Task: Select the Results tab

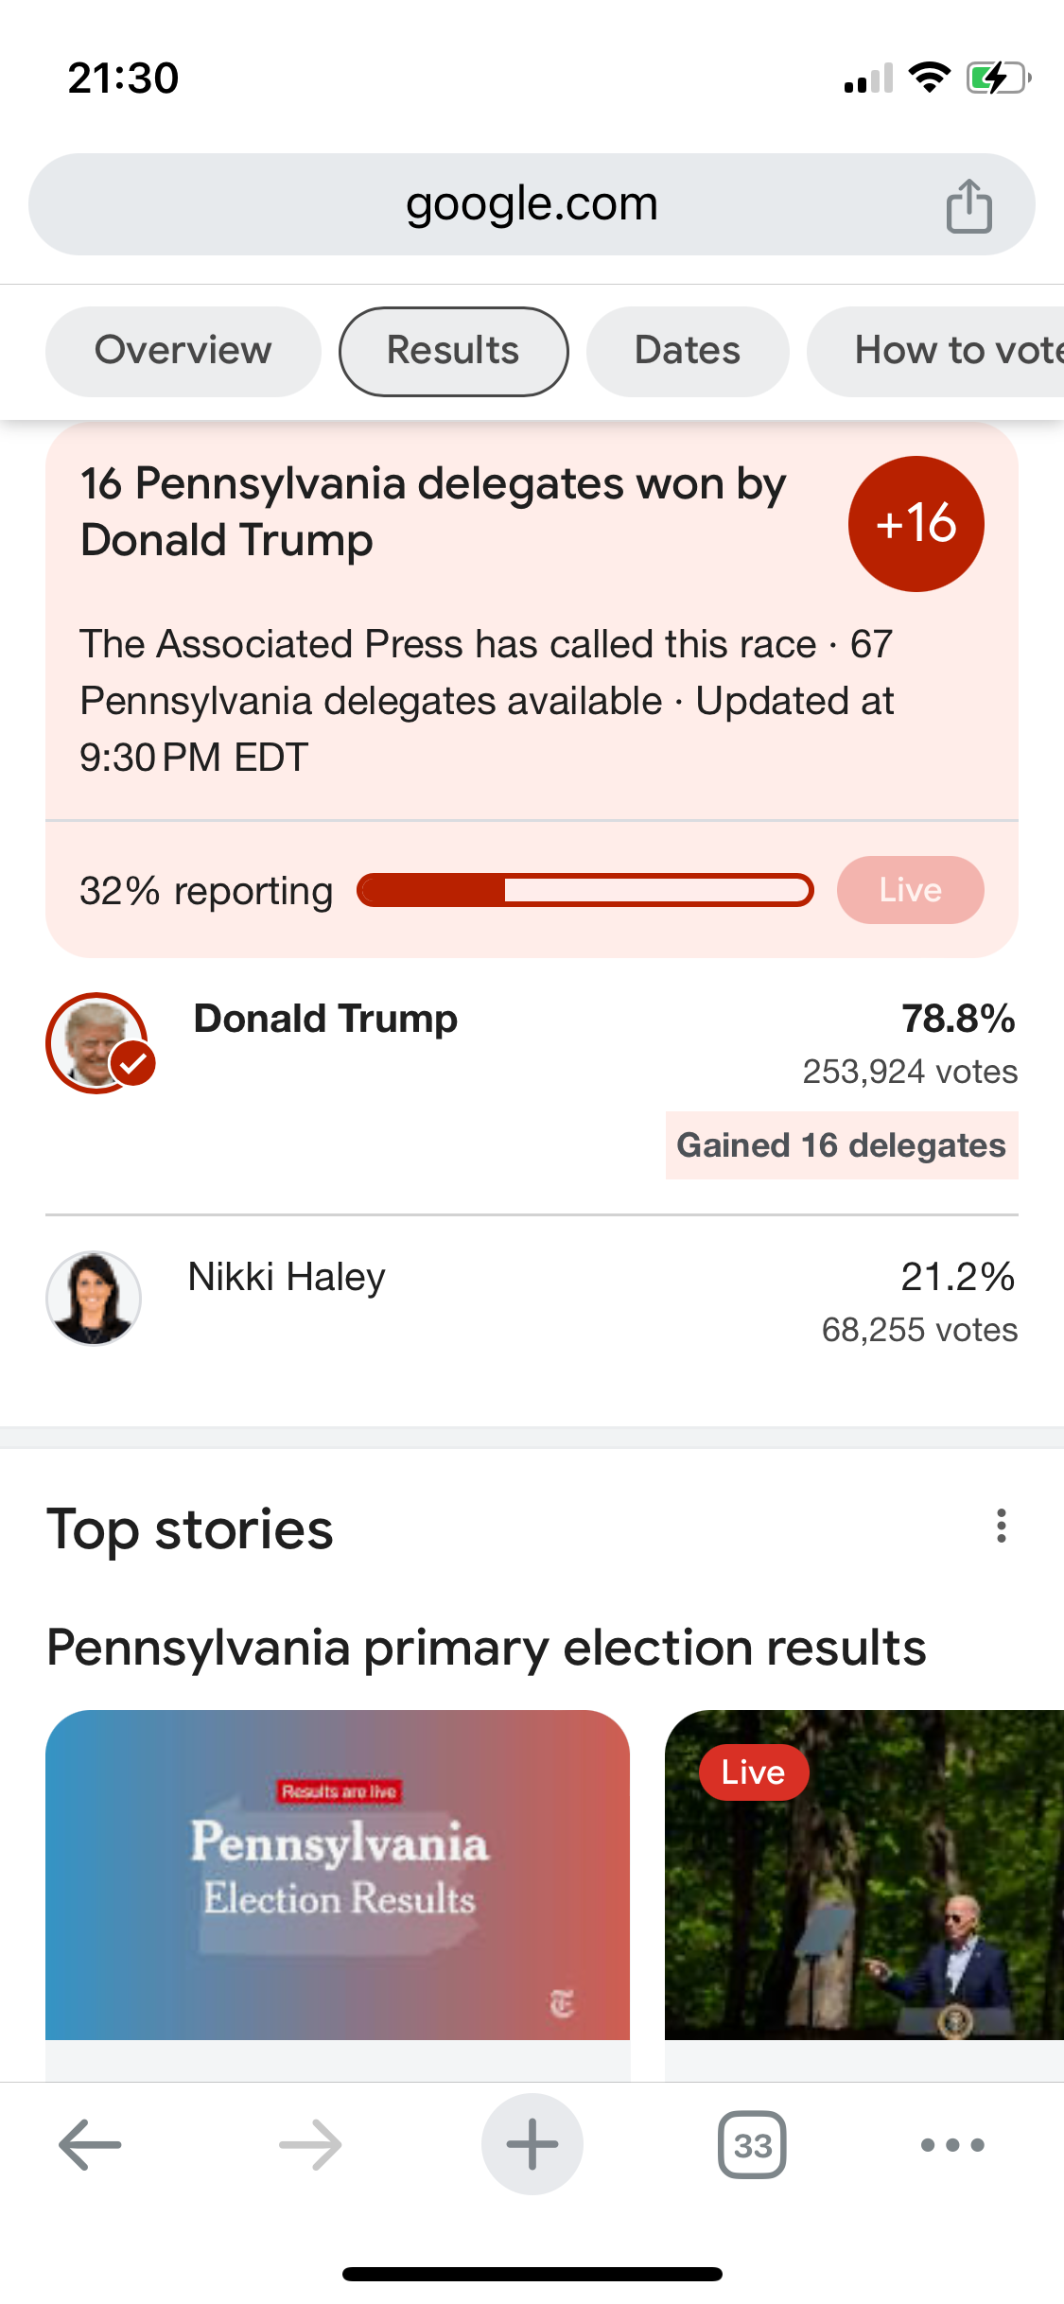Action: pyautogui.click(x=453, y=351)
